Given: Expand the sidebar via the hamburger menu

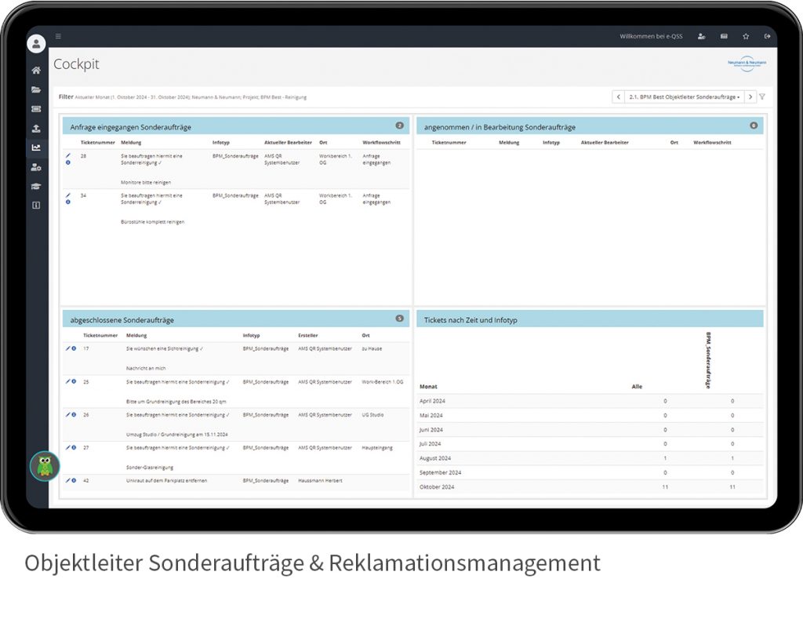Looking at the screenshot, I should pos(58,35).
